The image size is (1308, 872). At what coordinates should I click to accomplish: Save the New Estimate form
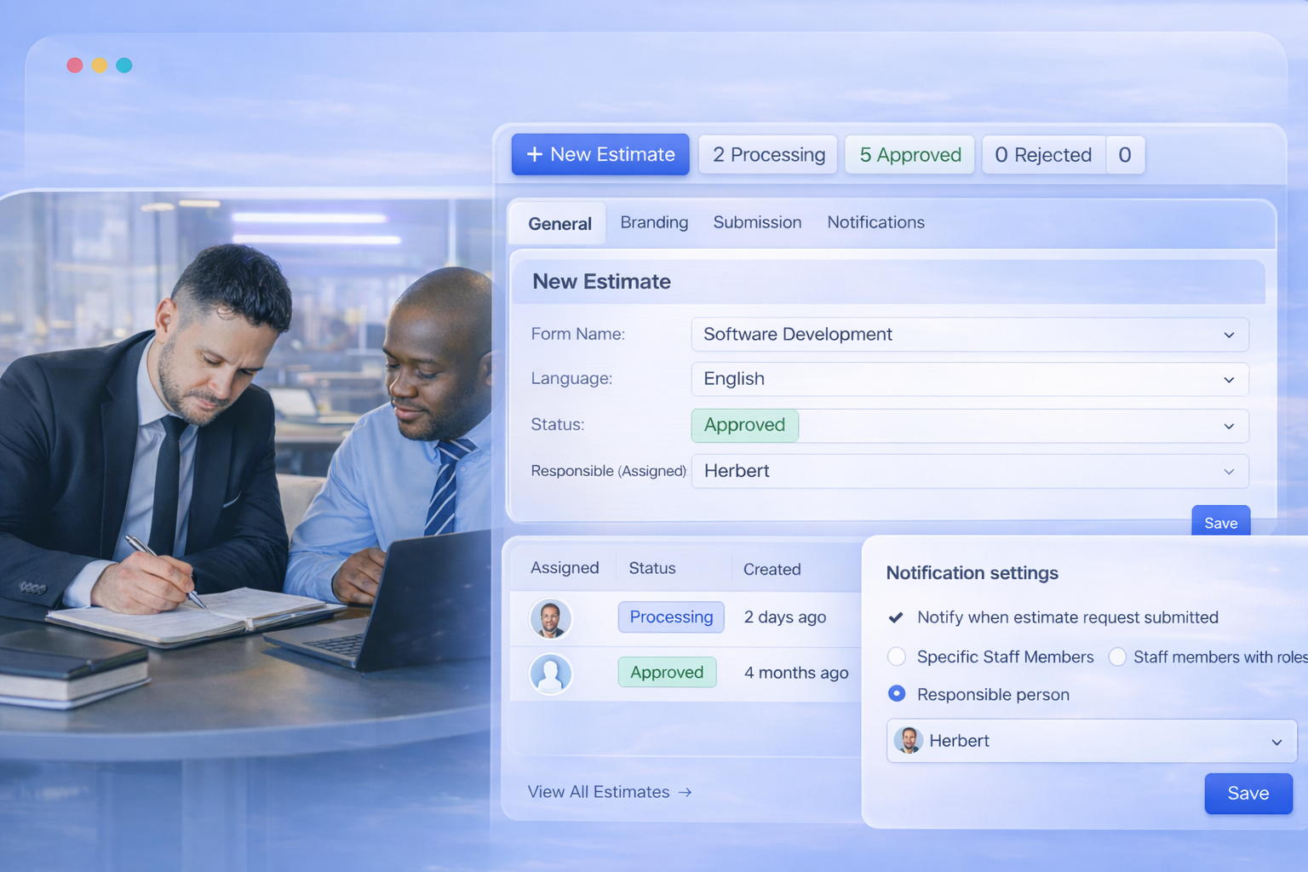pos(1220,522)
